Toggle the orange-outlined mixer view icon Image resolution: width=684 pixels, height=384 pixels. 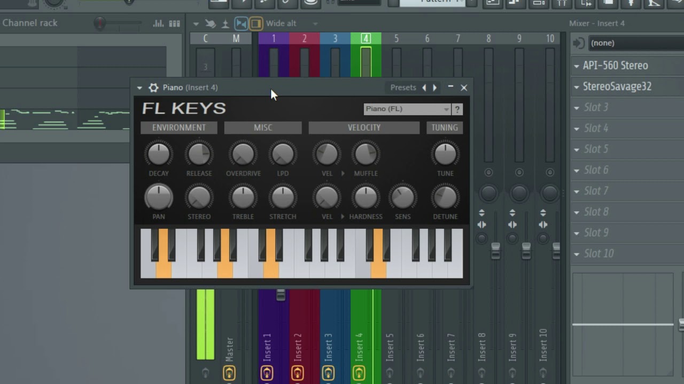pos(256,23)
